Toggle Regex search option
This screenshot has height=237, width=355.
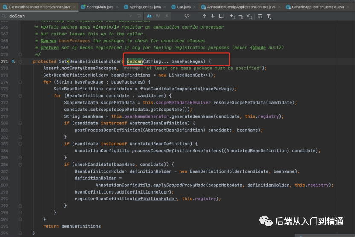click(x=166, y=16)
